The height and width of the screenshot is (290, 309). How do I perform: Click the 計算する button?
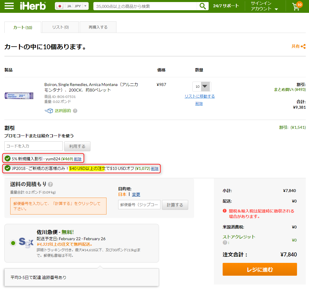[175, 205]
